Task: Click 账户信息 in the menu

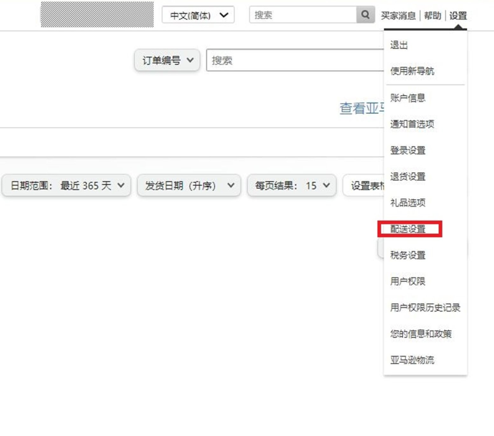Action: click(x=407, y=97)
